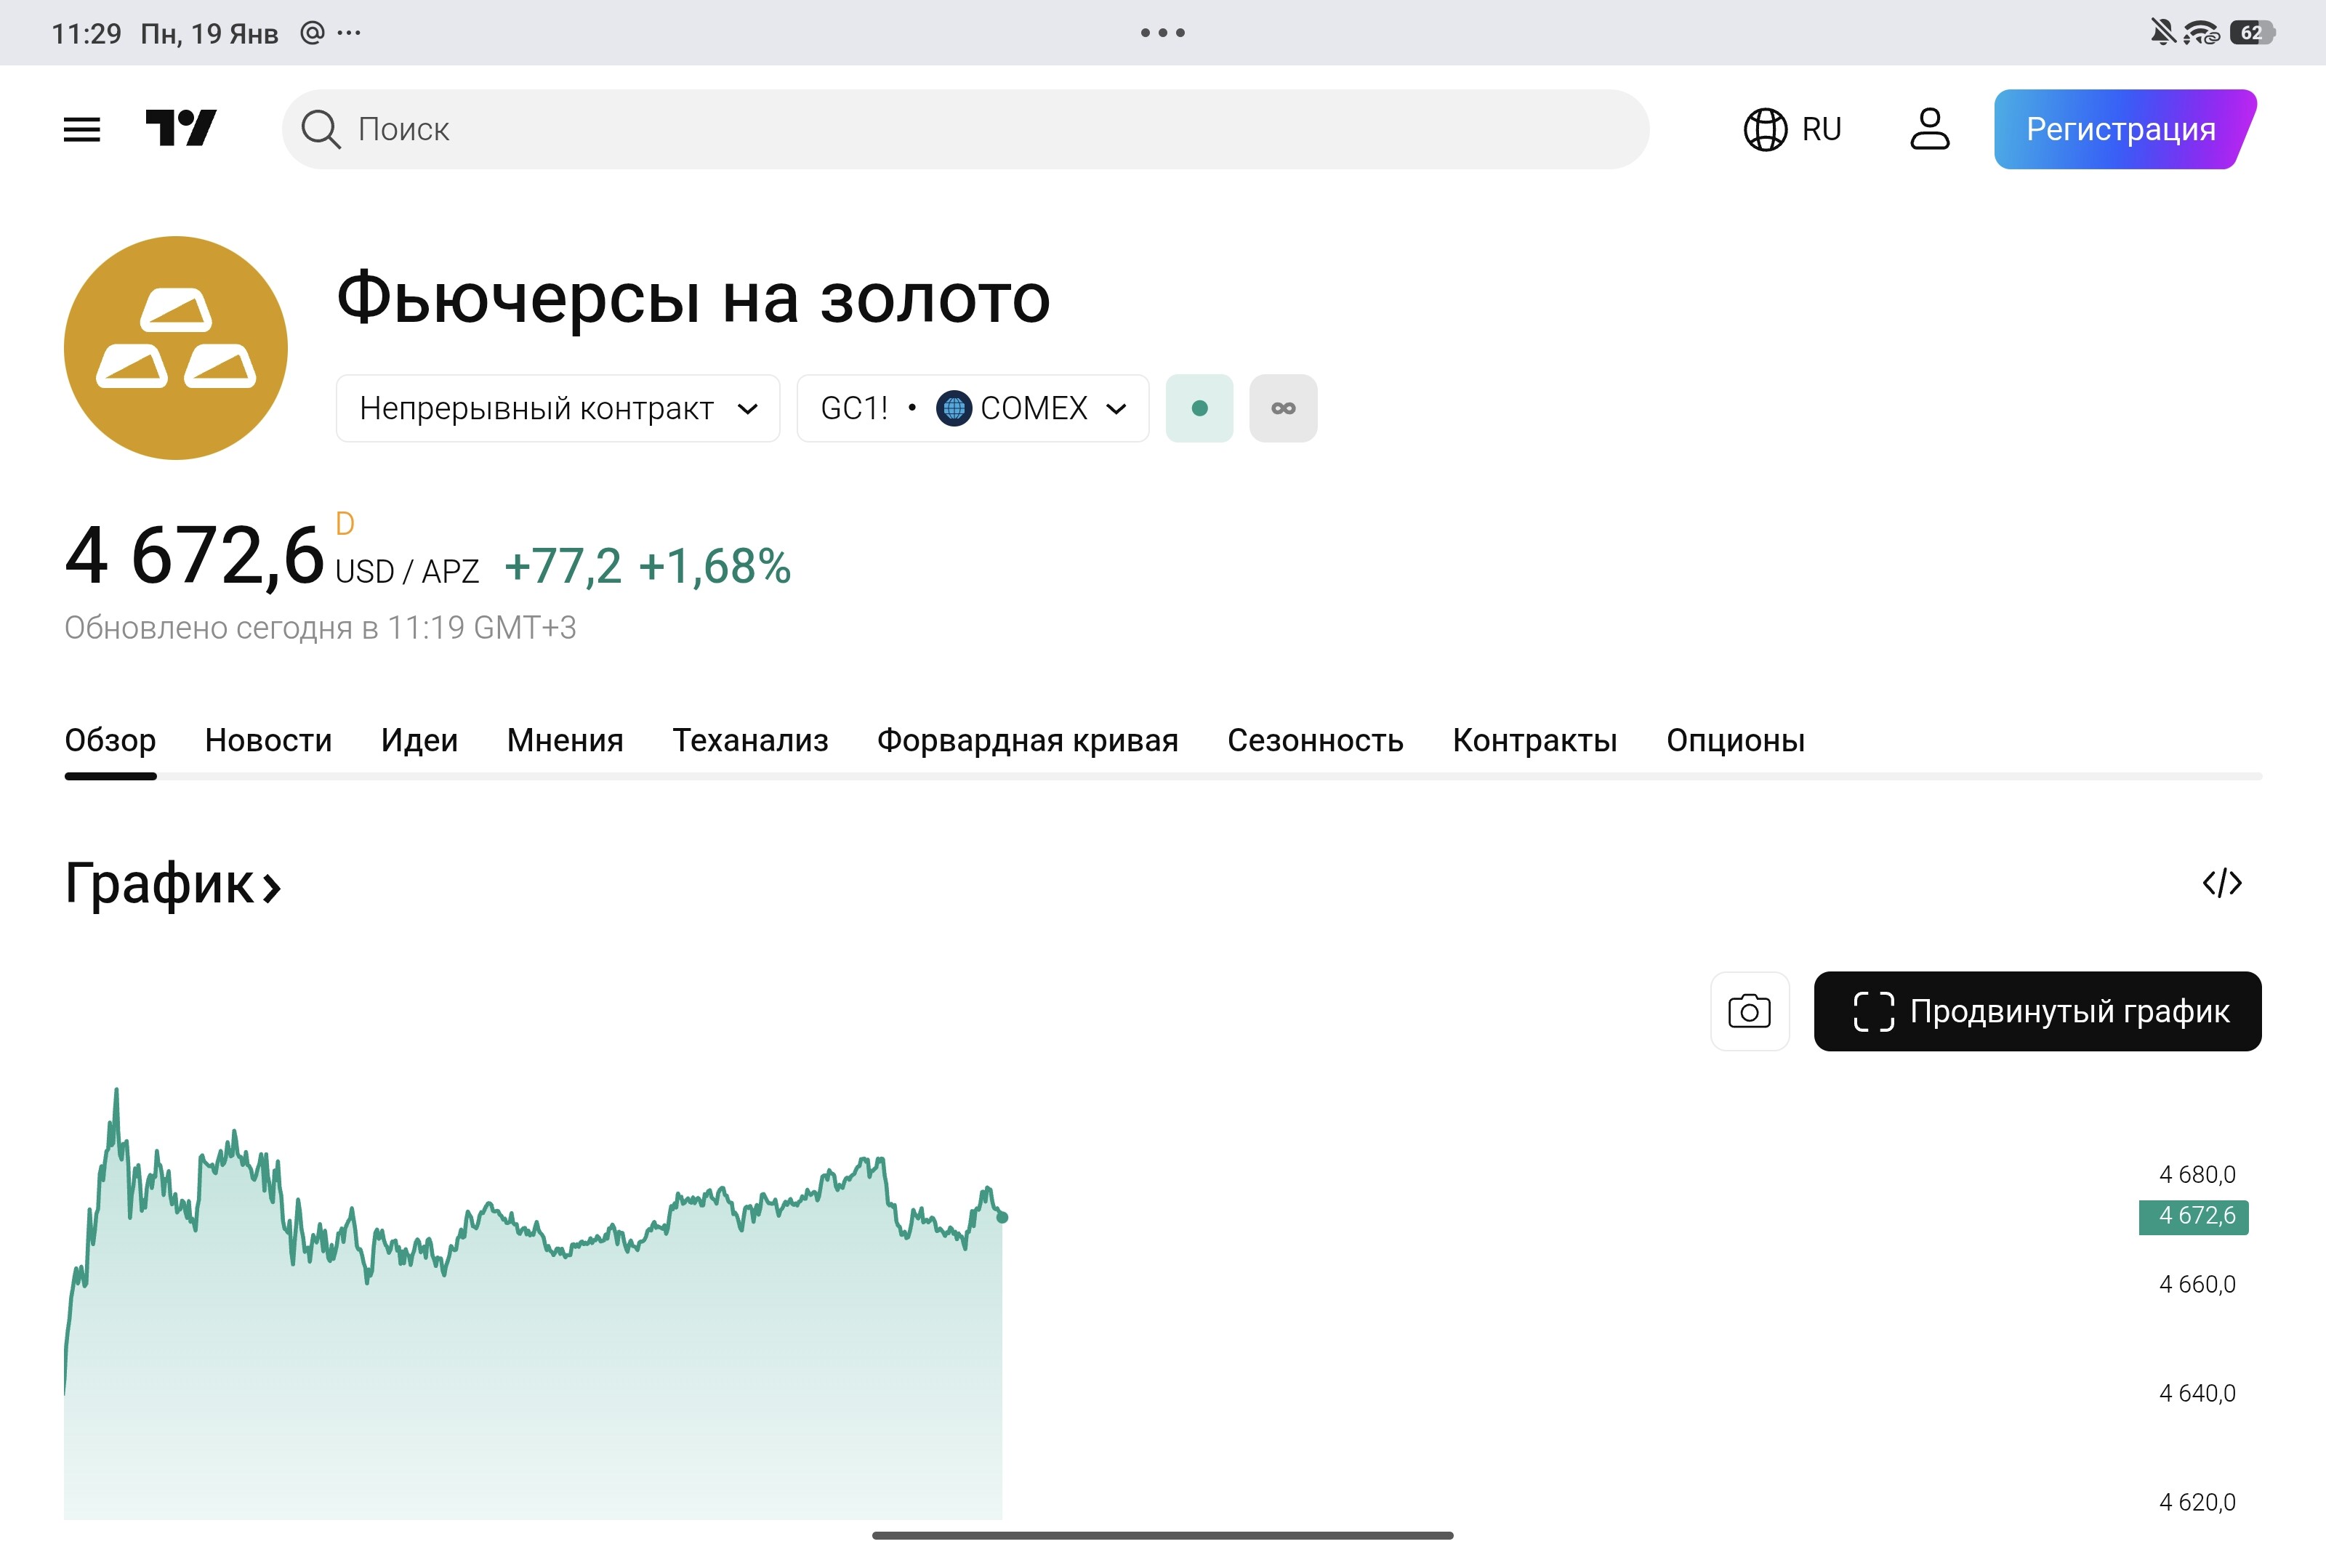This screenshot has width=2326, height=1552.
Task: Click the user profile icon
Action: [x=1927, y=128]
